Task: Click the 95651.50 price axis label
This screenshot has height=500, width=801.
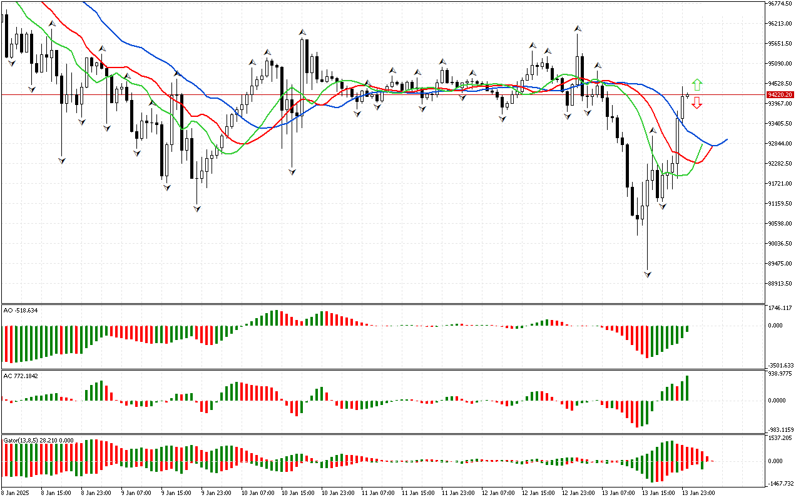Action: (x=780, y=43)
